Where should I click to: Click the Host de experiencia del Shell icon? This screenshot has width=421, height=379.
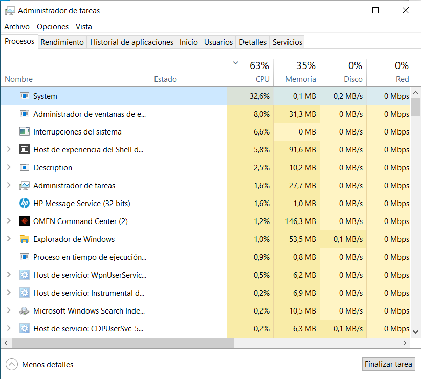[x=25, y=149]
